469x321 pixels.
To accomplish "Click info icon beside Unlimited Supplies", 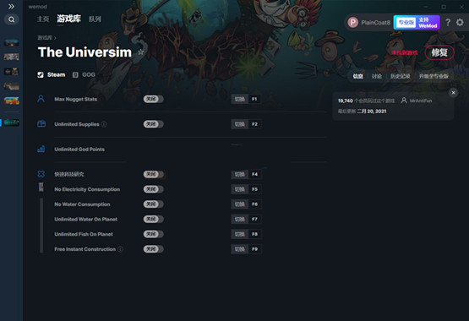I will [104, 124].
